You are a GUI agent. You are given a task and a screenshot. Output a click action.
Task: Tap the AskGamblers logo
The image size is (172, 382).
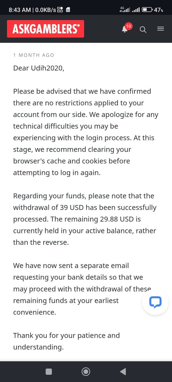coord(46,29)
